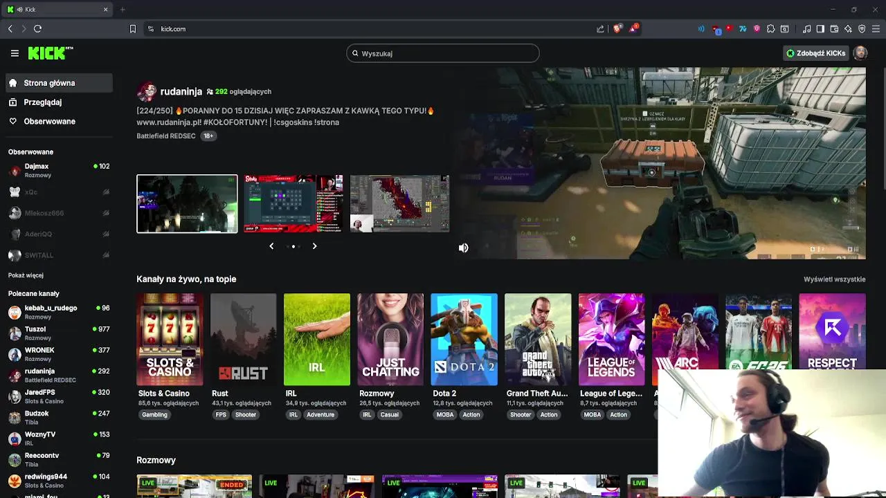This screenshot has height=498, width=886.
Task: Open Budzok channel in sidebar
Action: coord(58,417)
